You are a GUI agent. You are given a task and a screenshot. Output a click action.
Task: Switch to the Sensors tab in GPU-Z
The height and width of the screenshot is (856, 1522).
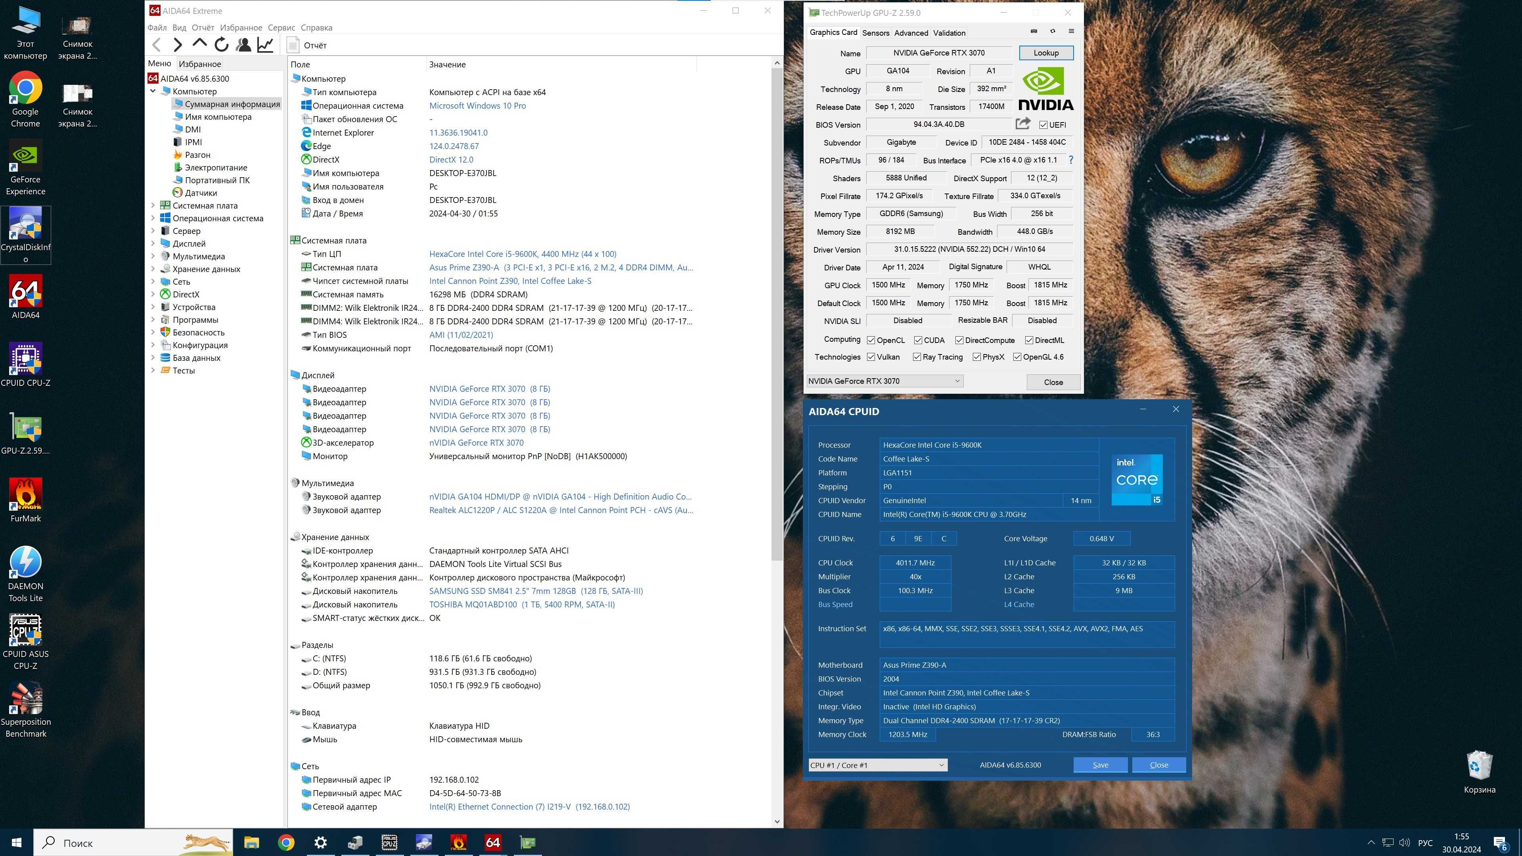pyautogui.click(x=876, y=33)
